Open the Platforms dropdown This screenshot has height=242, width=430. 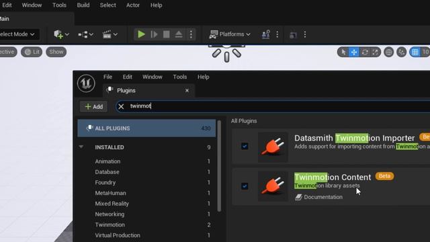click(230, 34)
